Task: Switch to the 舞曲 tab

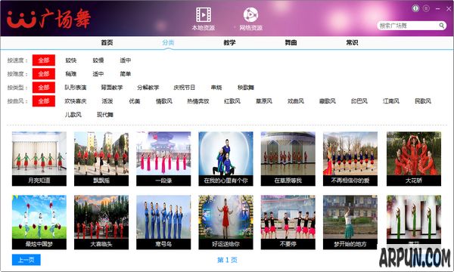Action: click(291, 42)
